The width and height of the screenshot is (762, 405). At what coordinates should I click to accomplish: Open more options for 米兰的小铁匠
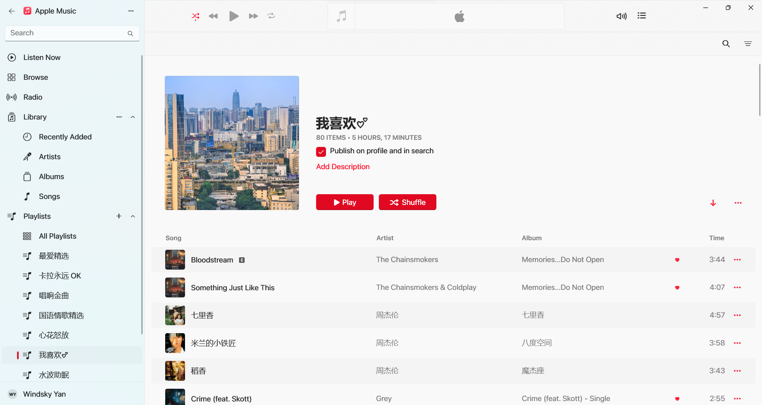coord(737,343)
